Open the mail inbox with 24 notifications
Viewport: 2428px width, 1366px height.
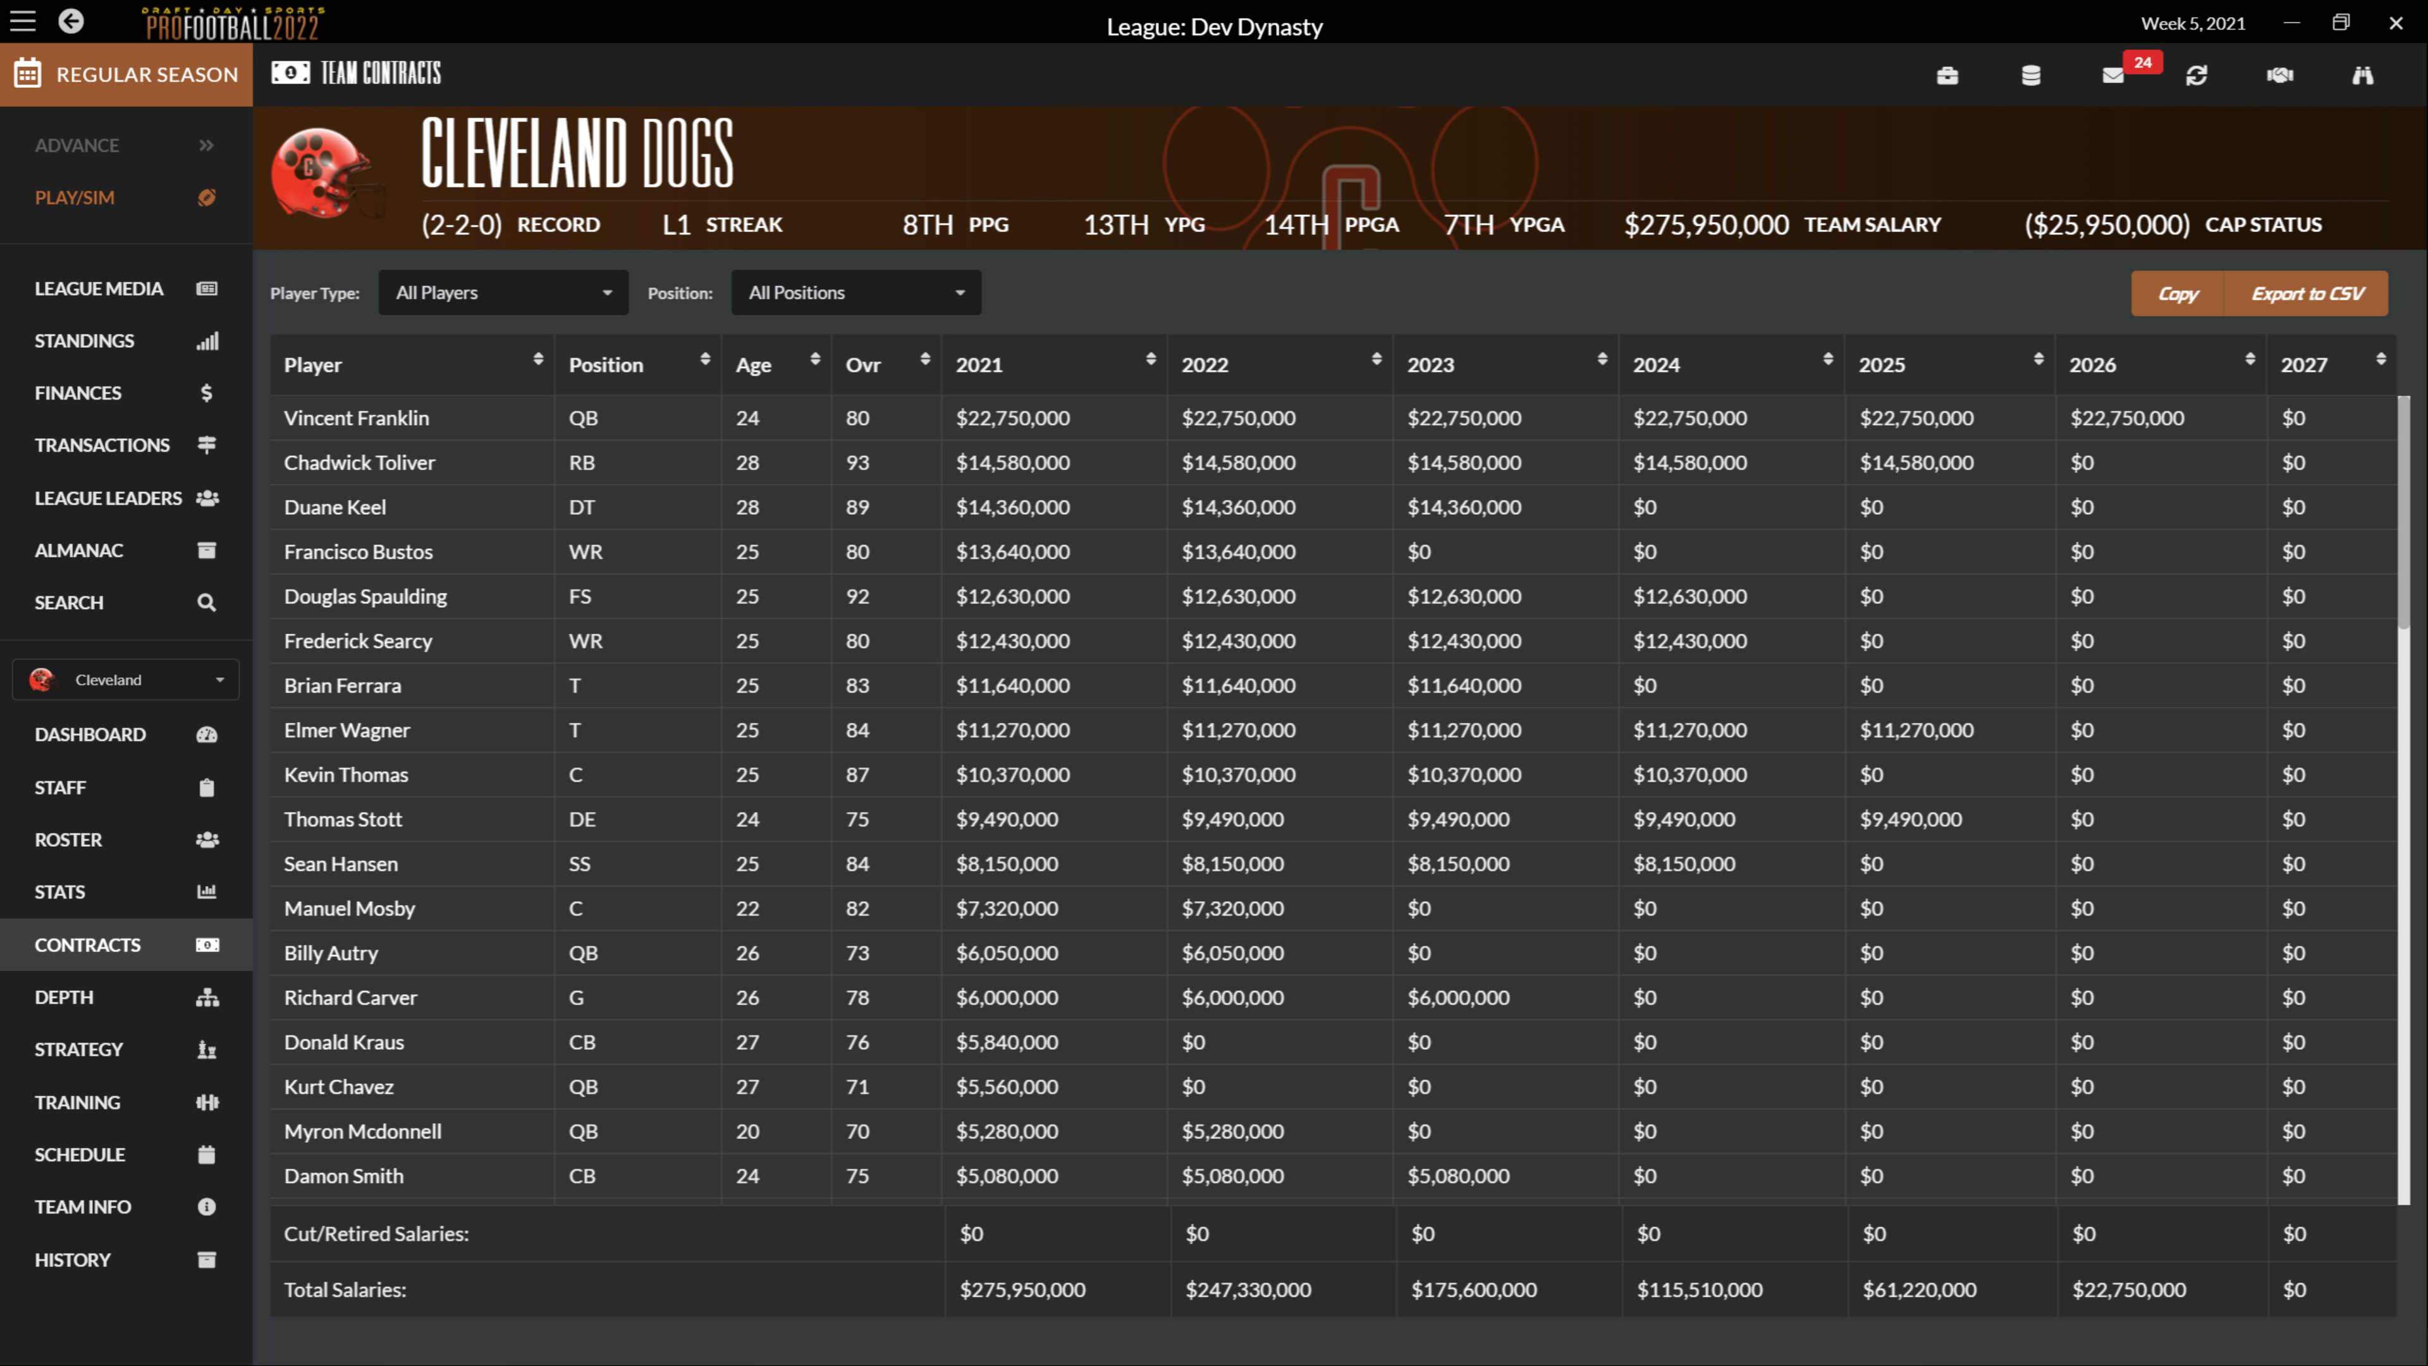coord(2113,75)
